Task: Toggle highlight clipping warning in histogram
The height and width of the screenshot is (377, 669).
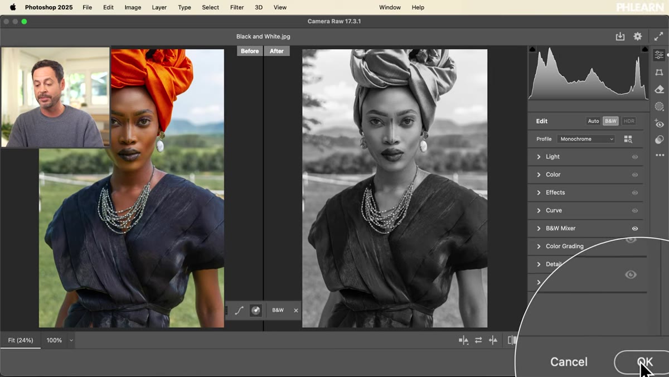Action: pos(645,50)
